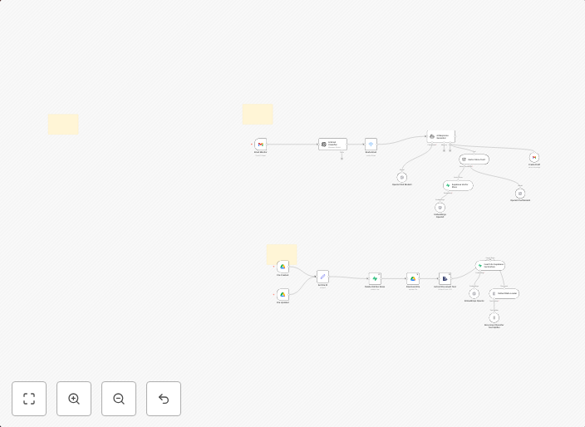Open the email Text Classifier node

click(332, 145)
